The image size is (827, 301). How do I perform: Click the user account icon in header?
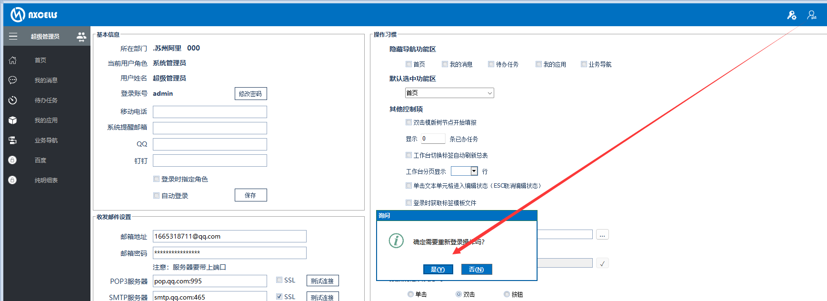click(x=811, y=15)
